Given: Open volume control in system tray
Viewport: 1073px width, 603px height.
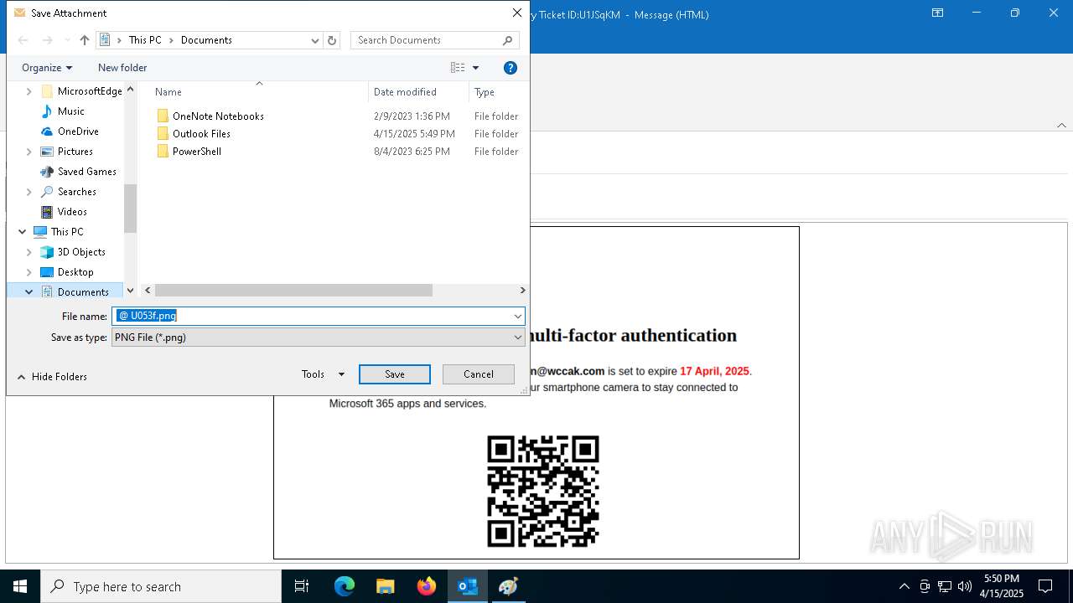Looking at the screenshot, I should click(x=965, y=586).
